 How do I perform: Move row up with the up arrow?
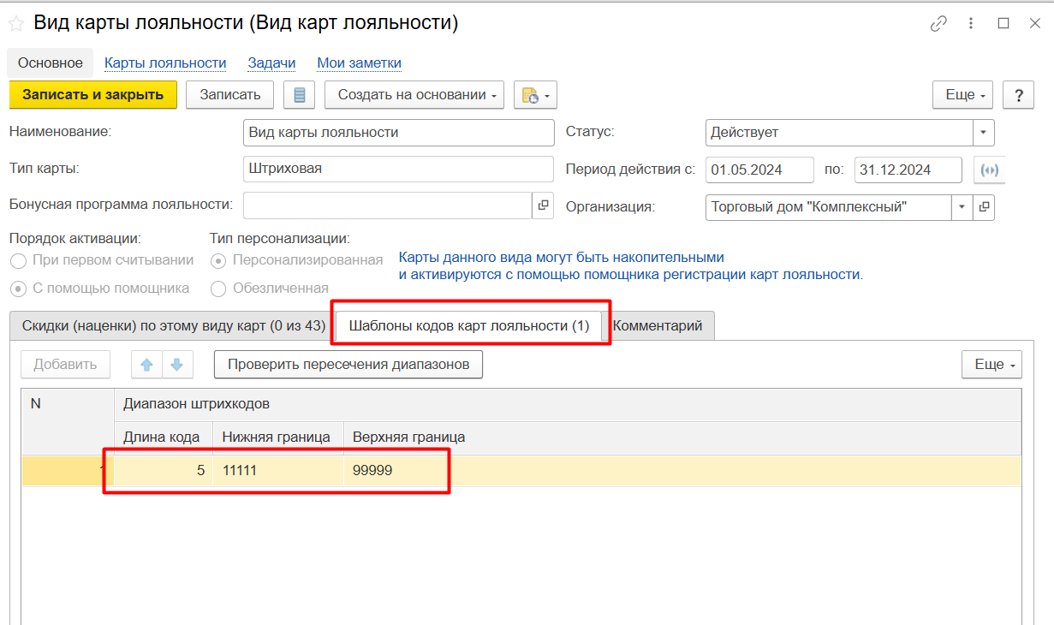click(x=146, y=365)
